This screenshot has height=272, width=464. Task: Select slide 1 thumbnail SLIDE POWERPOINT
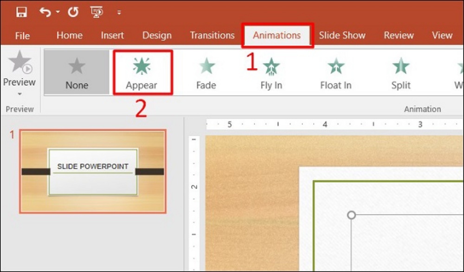tap(93, 171)
